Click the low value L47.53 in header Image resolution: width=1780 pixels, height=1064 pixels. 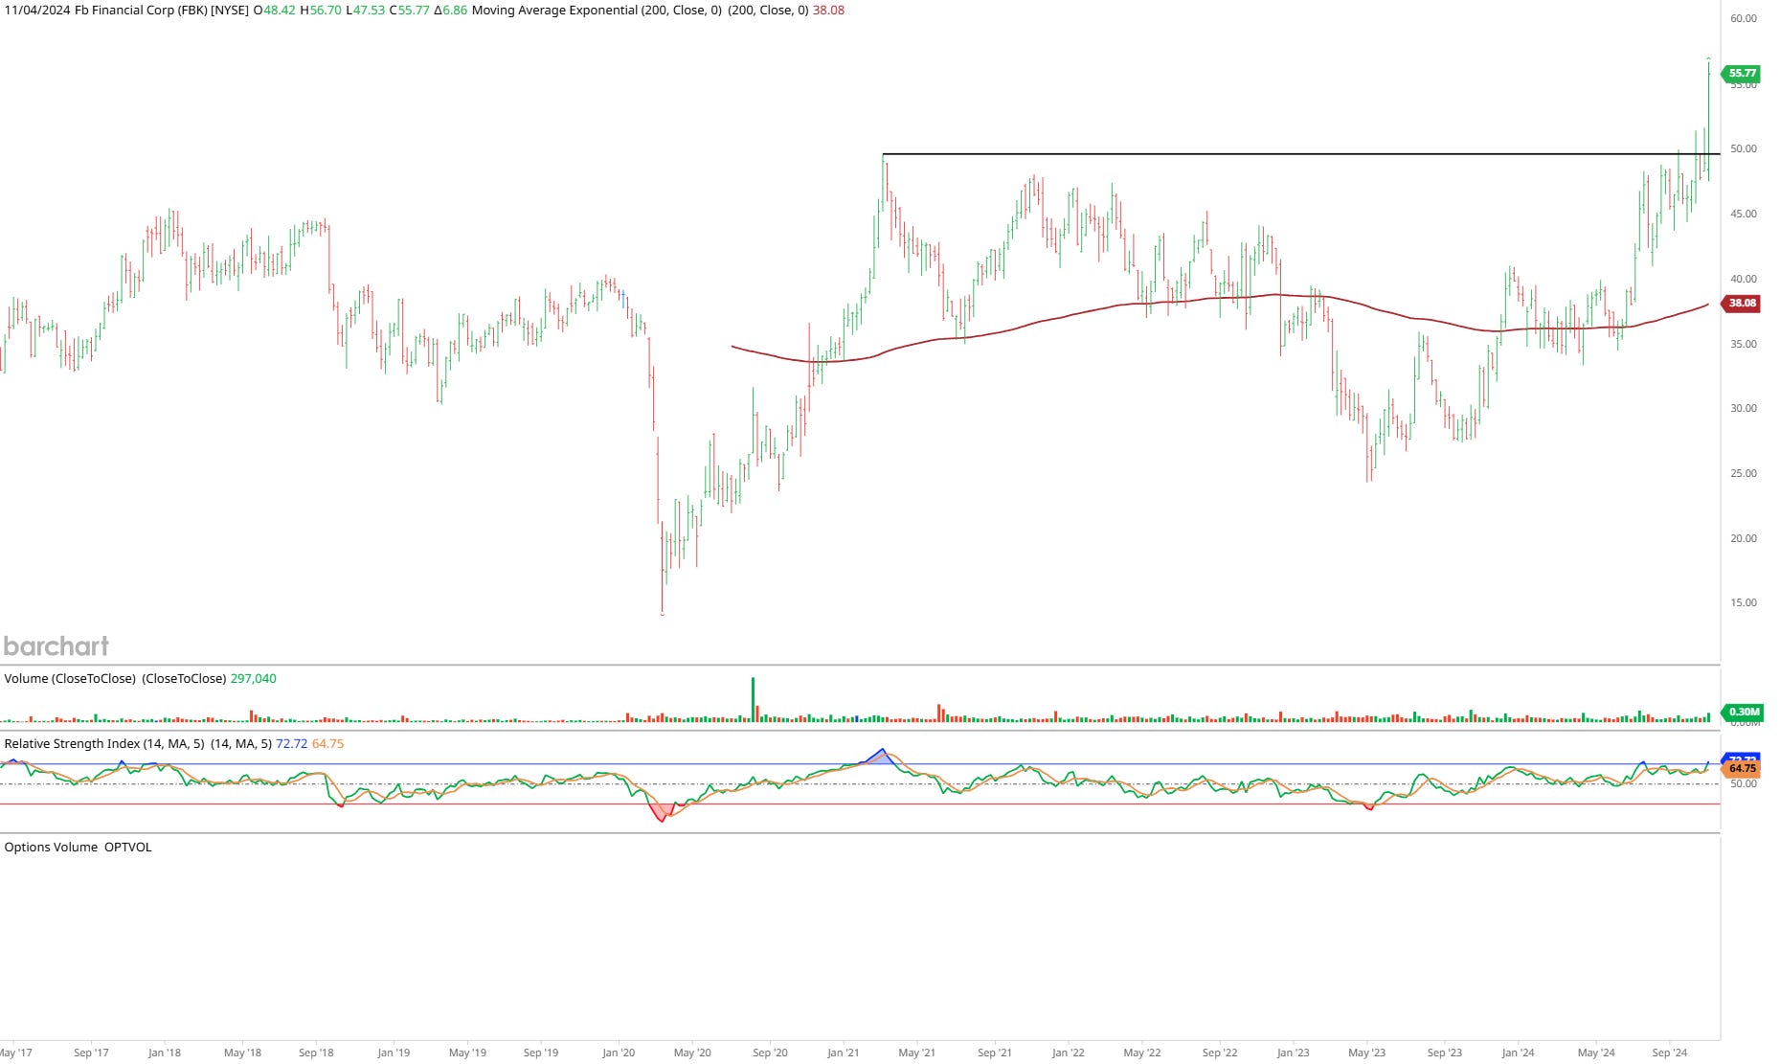(365, 11)
